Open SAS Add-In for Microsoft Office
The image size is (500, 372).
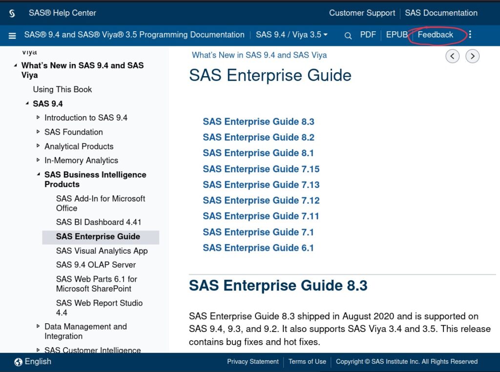[x=101, y=204]
